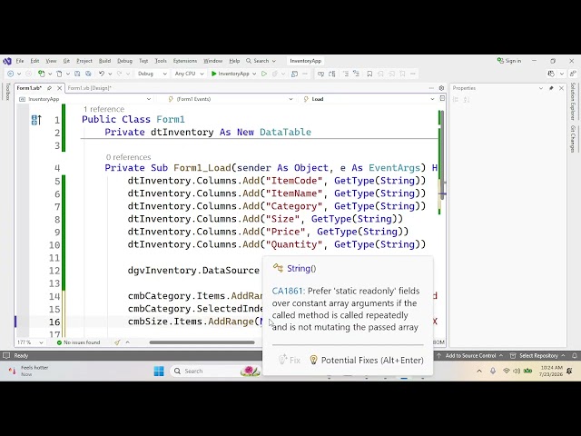The width and height of the screenshot is (581, 436).
Task: Expand the InventoryApp start target dropdown arrow
Action: point(254,74)
